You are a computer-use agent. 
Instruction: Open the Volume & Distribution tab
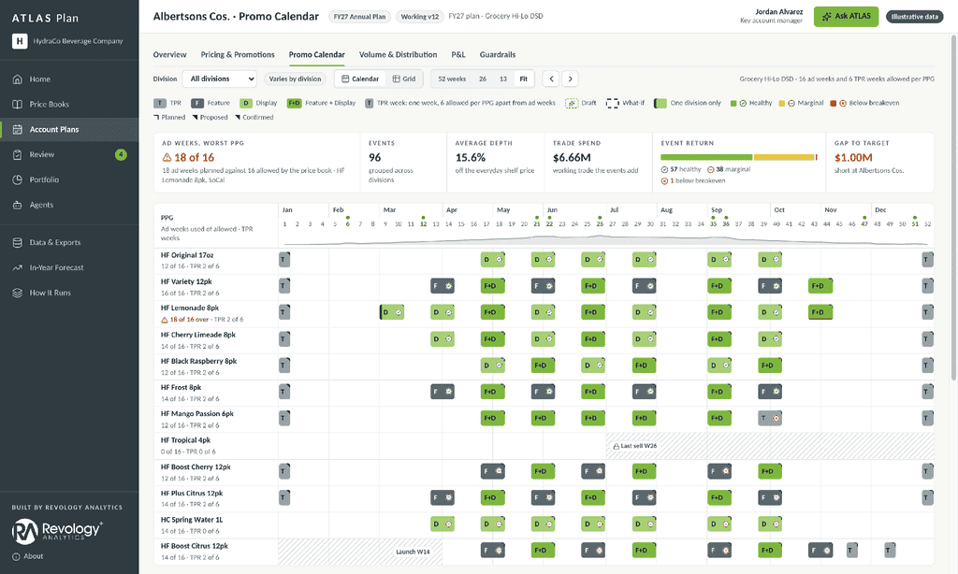[x=398, y=54]
